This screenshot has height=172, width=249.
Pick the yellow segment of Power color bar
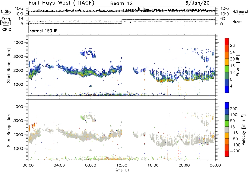coord(227,62)
